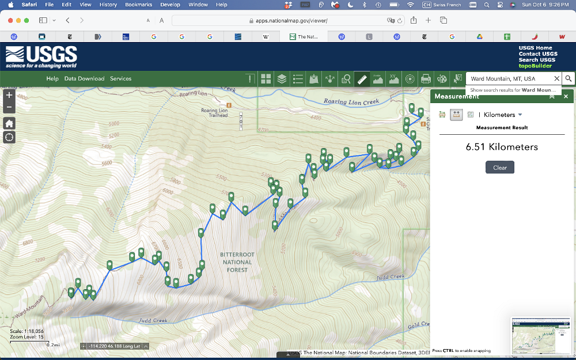Toggle the distance measurement mode button
The width and height of the screenshot is (576, 360).
[x=456, y=115]
